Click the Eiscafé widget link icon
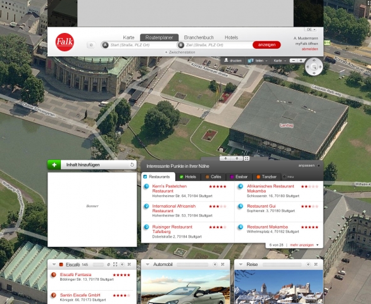 click(x=108, y=265)
